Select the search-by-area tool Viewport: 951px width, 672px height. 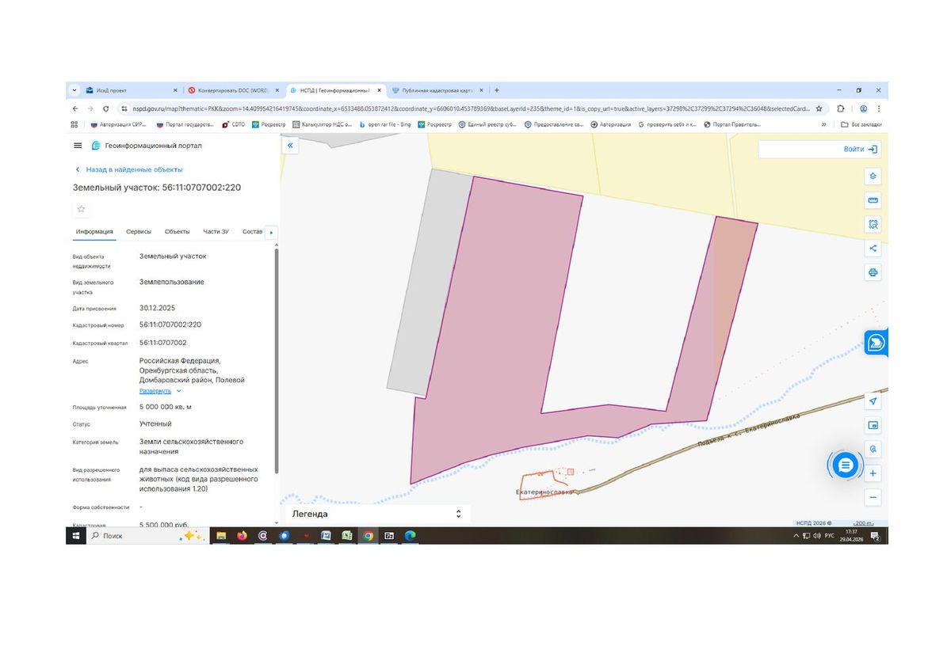pos(873,224)
